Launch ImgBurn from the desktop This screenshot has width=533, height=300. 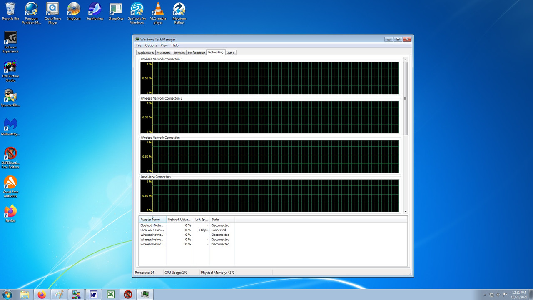(74, 11)
